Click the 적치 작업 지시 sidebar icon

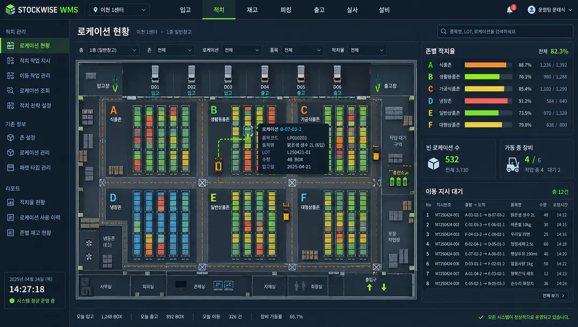tap(11, 61)
